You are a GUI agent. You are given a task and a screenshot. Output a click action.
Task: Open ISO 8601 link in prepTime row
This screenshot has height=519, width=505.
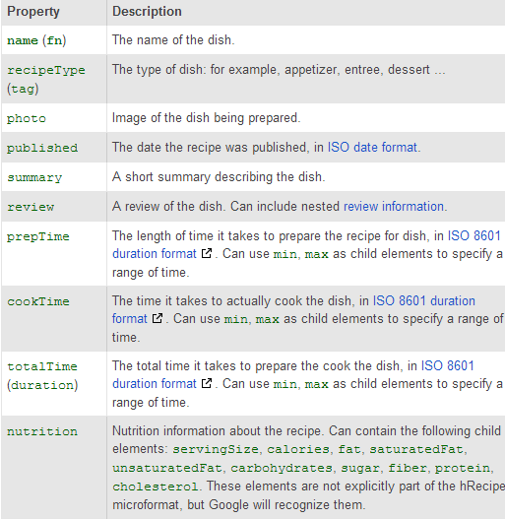click(473, 236)
